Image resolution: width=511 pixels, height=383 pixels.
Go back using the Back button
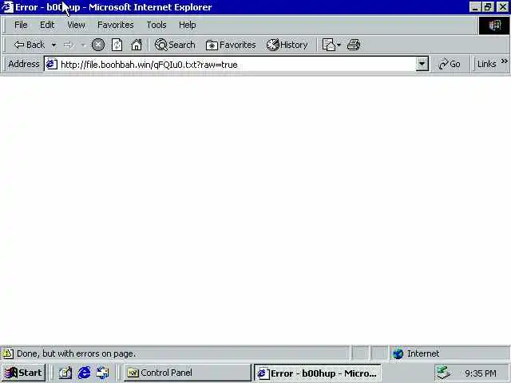(x=29, y=45)
